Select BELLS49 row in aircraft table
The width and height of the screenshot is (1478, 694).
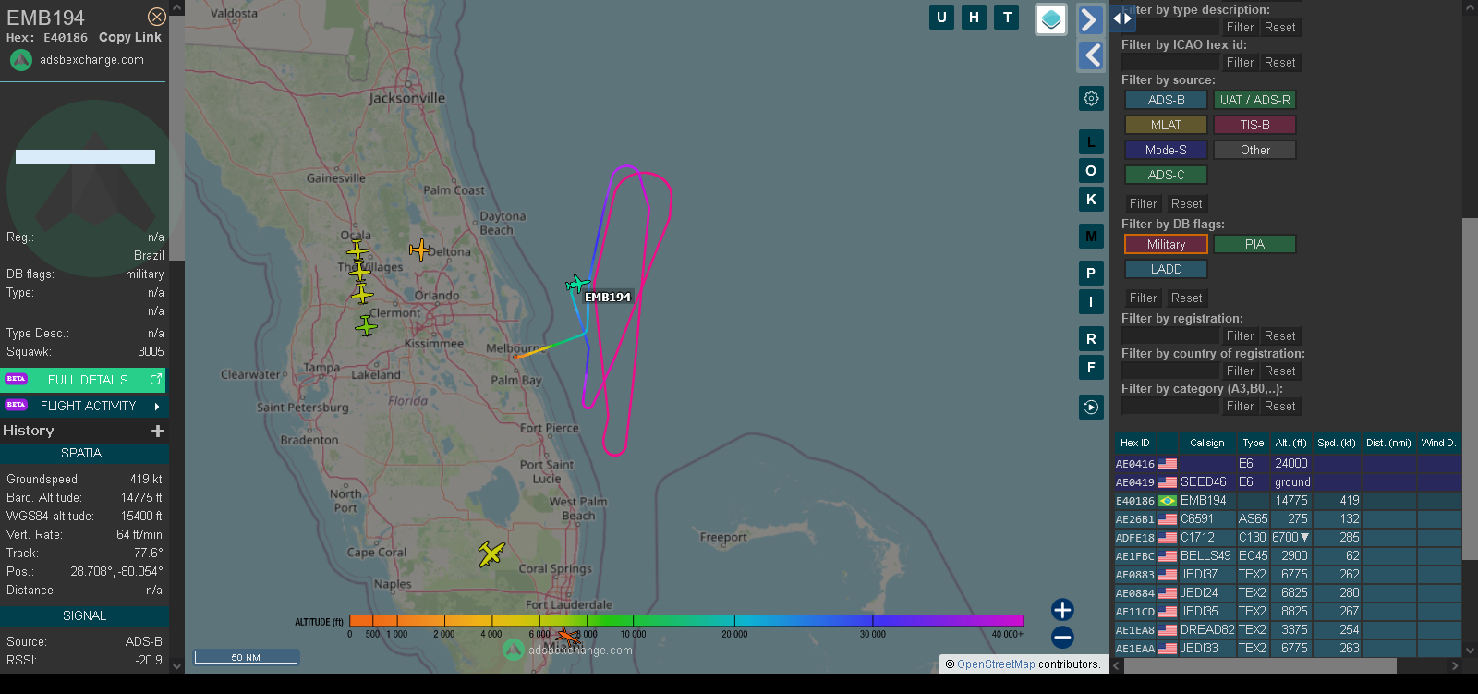coord(1288,556)
